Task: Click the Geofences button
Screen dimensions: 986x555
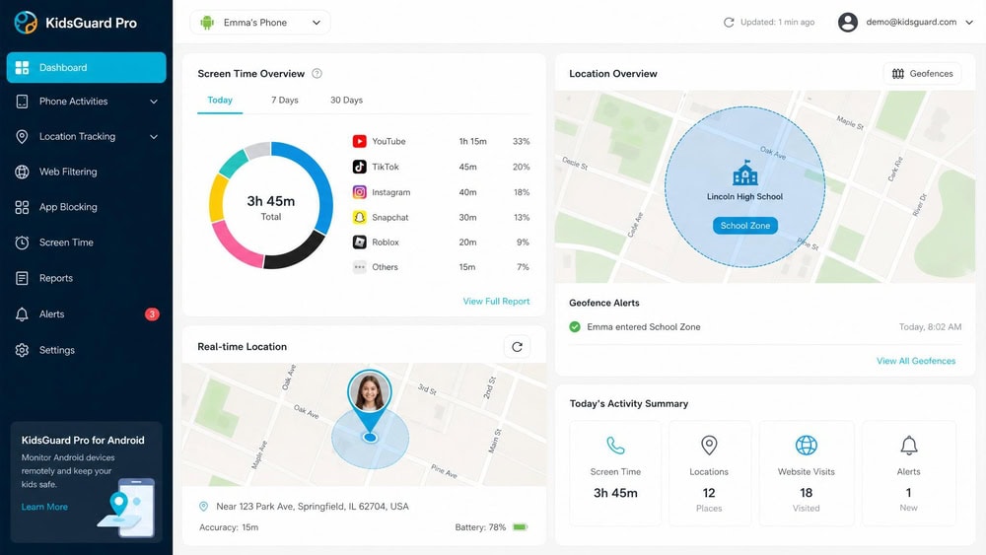Action: pyautogui.click(x=923, y=74)
